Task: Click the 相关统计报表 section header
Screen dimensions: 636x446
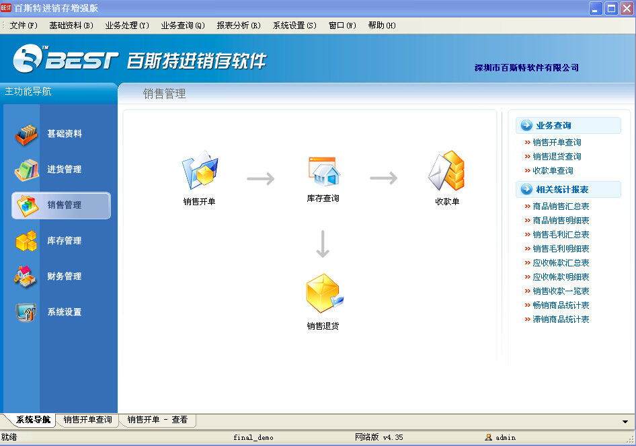Action: coord(568,189)
